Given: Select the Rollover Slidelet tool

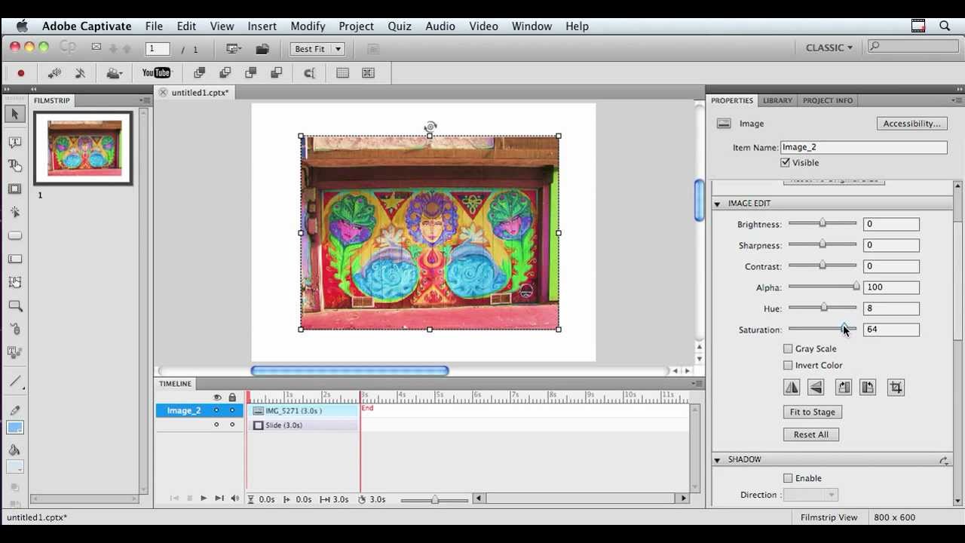Looking at the screenshot, I should click(x=14, y=282).
